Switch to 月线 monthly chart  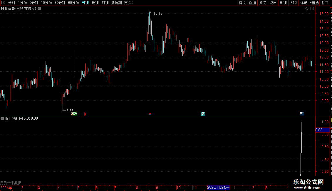pyautogui.click(x=105, y=3)
